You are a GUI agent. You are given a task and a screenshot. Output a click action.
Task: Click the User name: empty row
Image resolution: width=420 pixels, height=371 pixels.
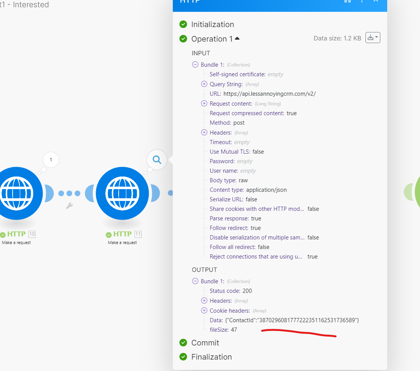[x=233, y=171]
